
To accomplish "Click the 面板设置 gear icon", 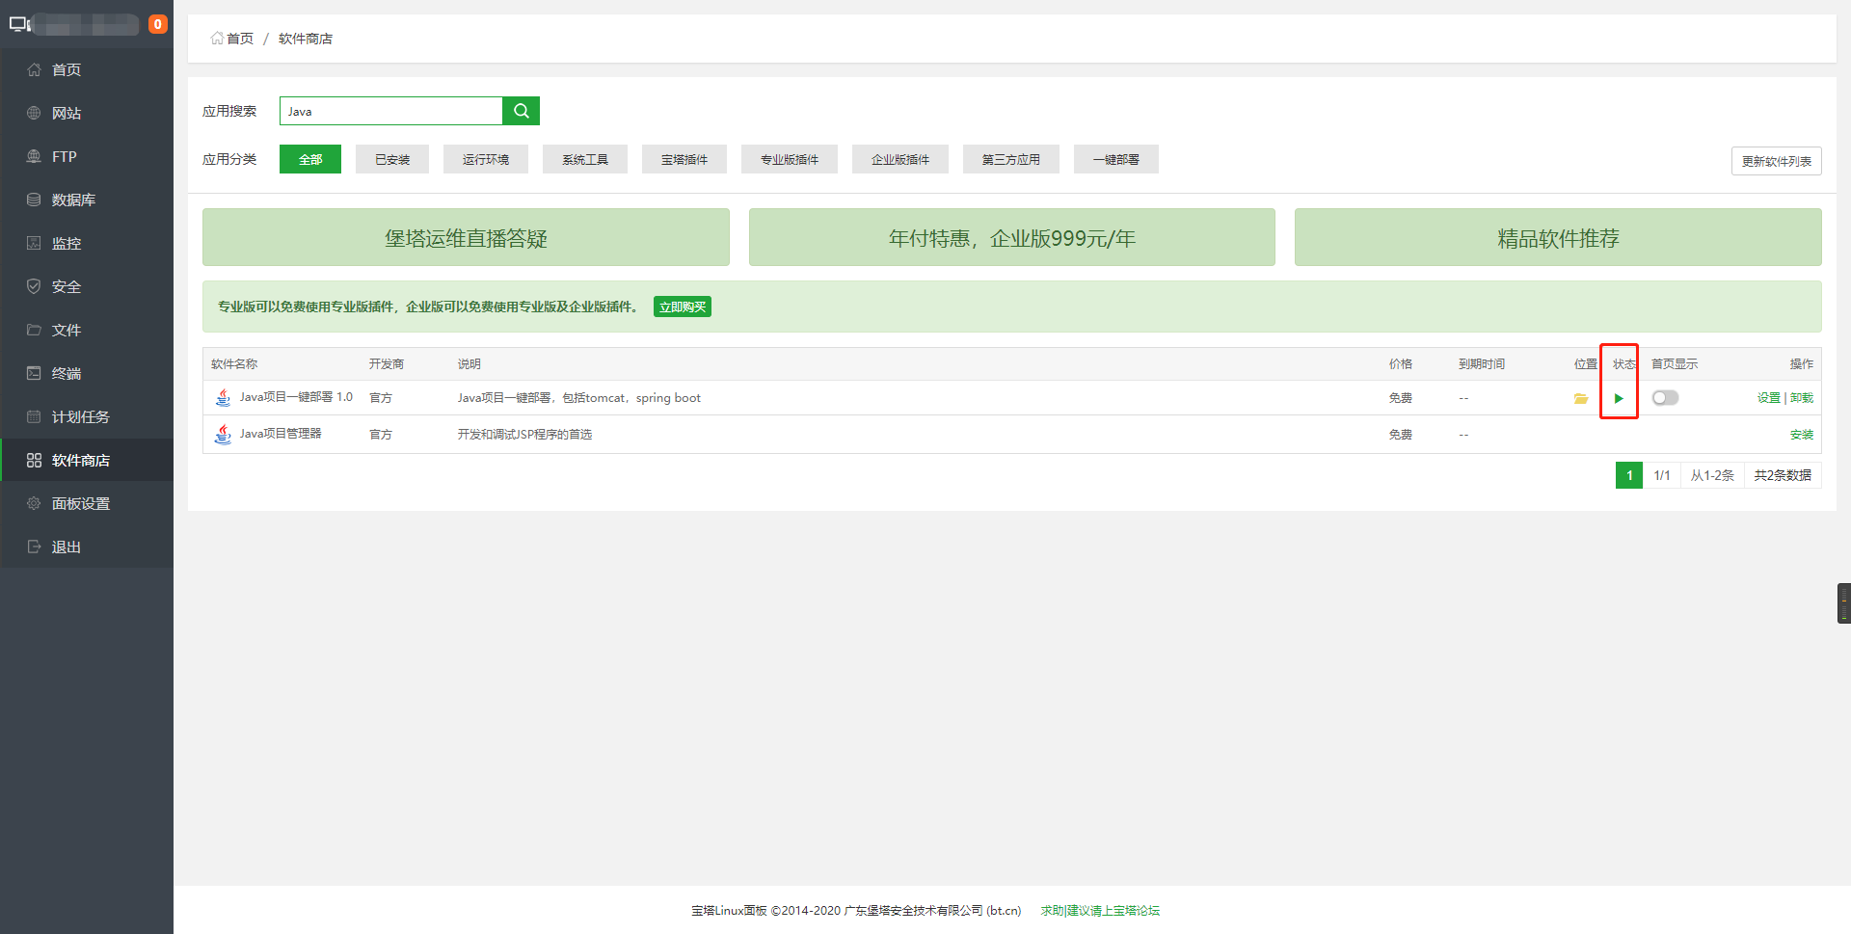I will [34, 503].
